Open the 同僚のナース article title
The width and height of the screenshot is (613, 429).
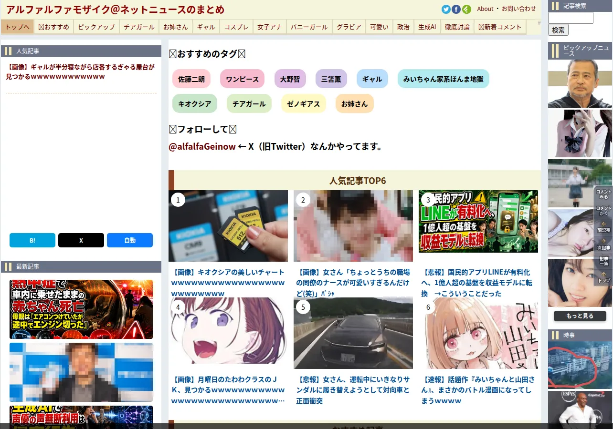pyautogui.click(x=353, y=283)
